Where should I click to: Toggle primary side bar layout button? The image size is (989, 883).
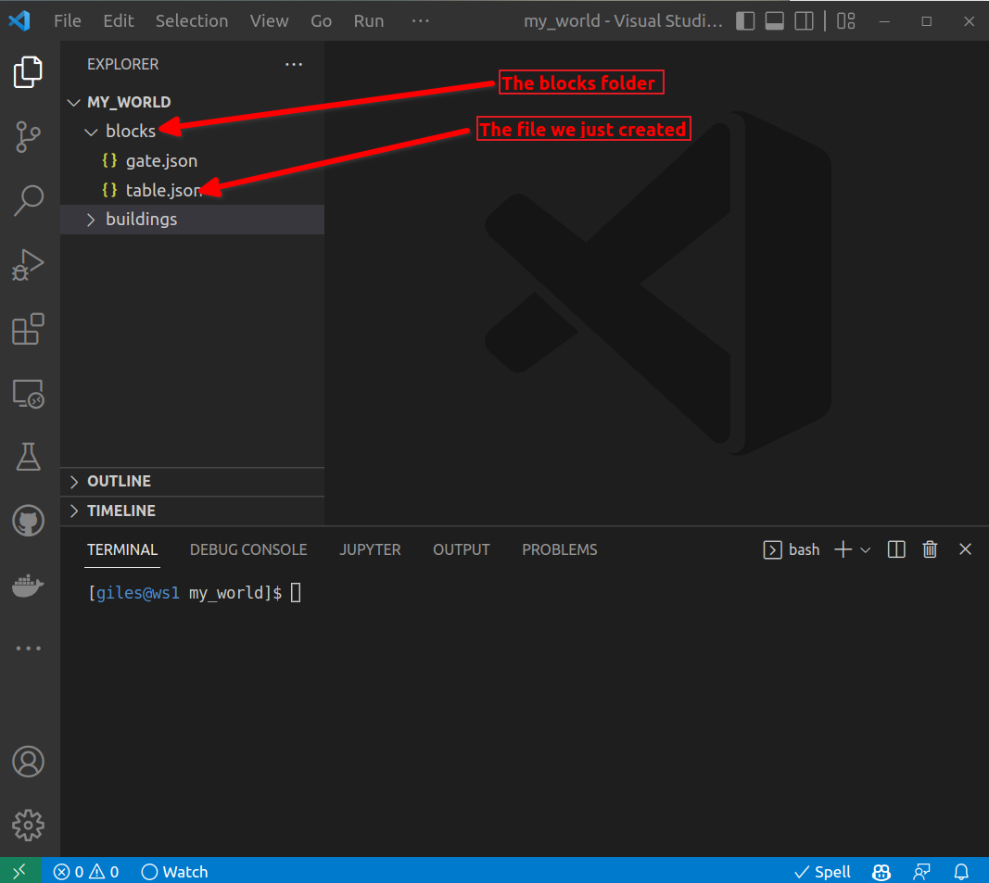(745, 20)
